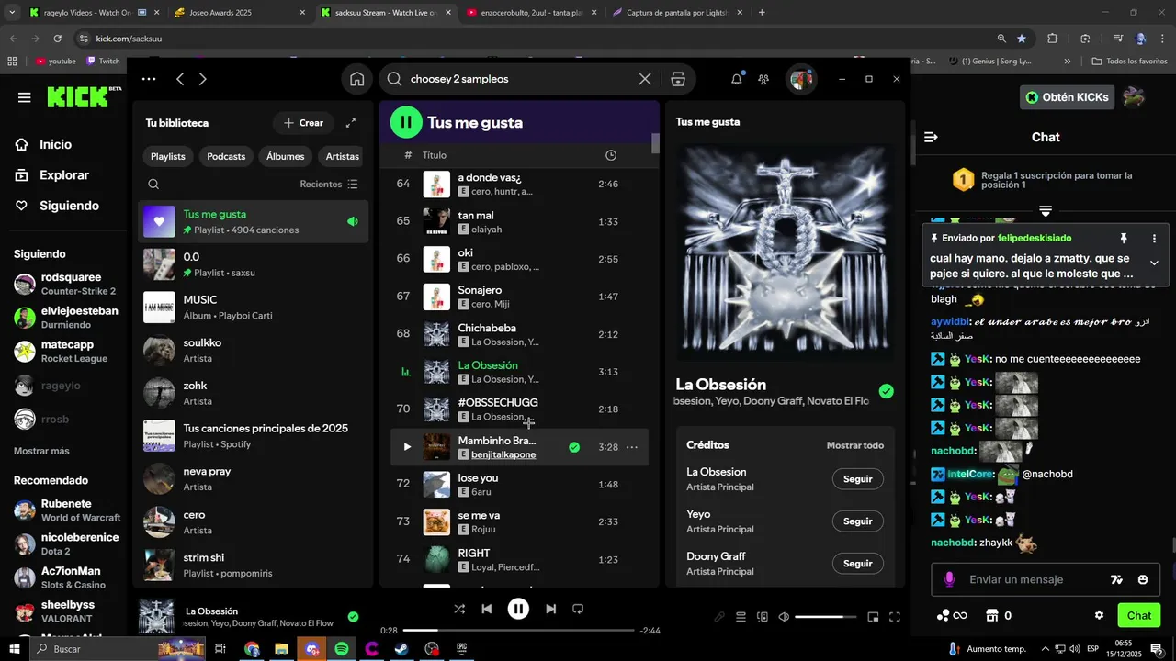Open rodsquaree channel
The height and width of the screenshot is (661, 1176).
click(66, 284)
